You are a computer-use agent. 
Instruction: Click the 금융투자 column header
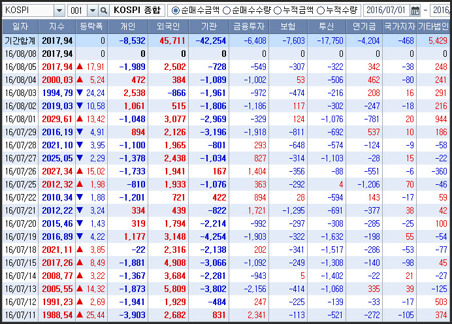(x=249, y=27)
